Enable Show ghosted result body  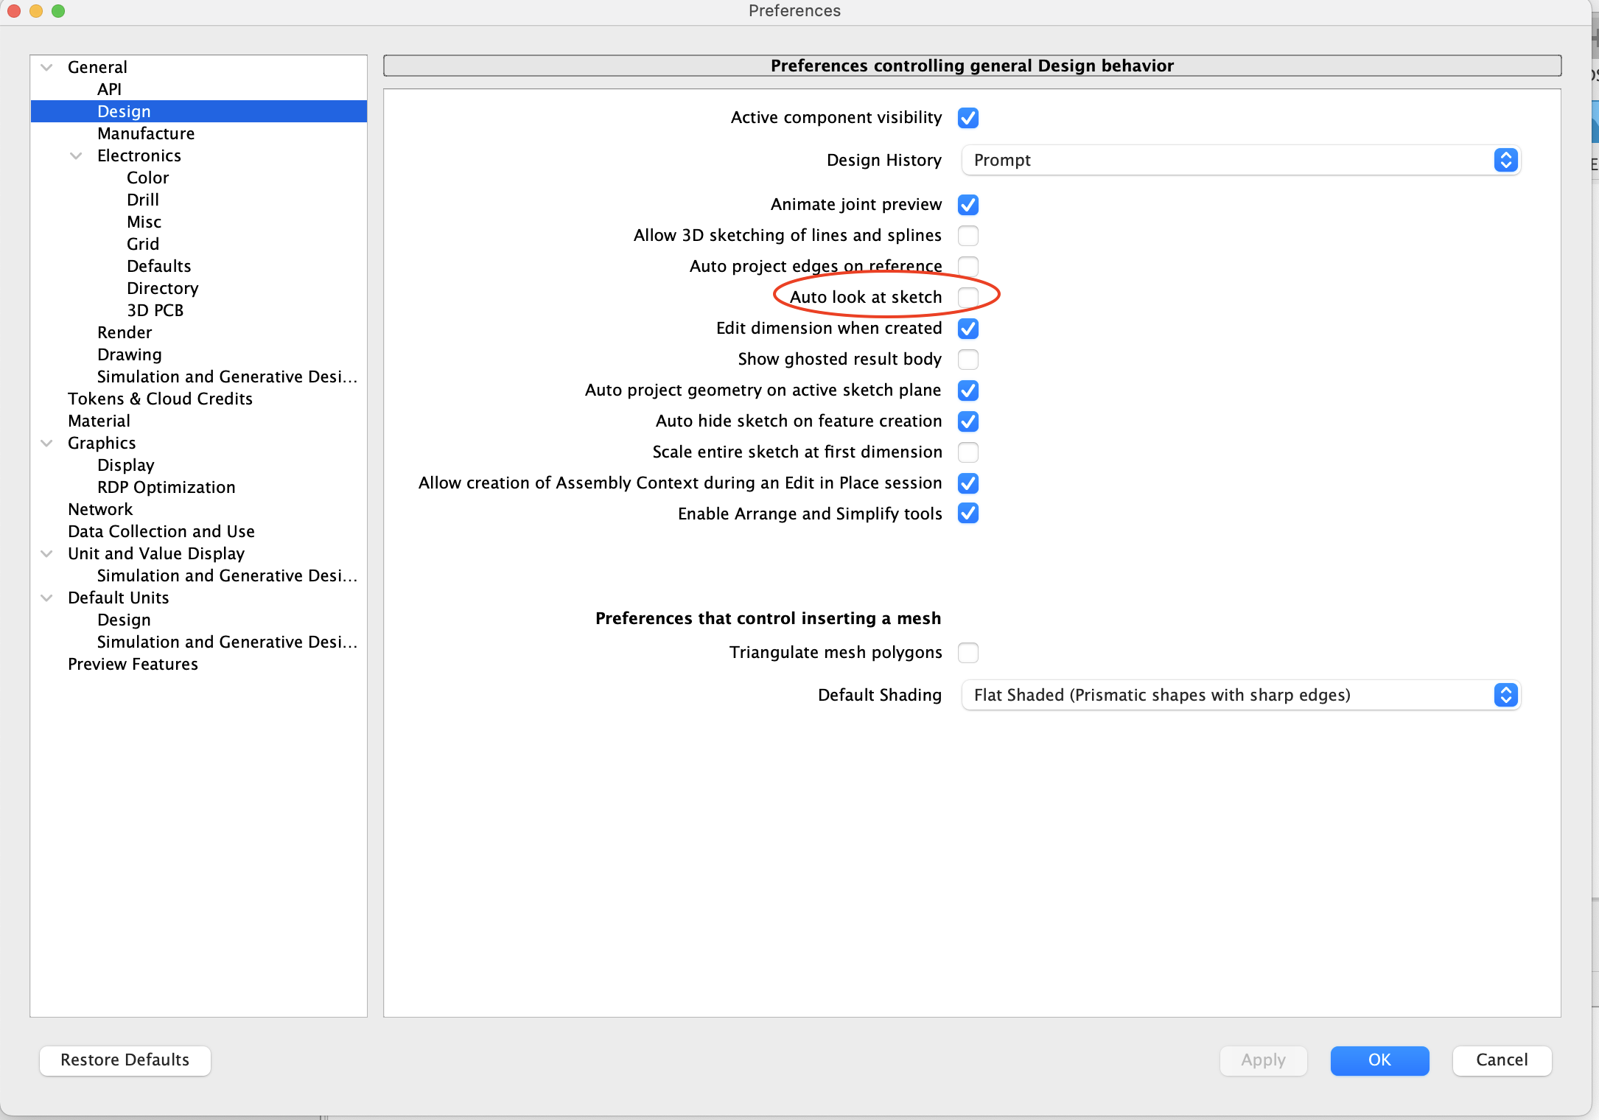pos(968,360)
